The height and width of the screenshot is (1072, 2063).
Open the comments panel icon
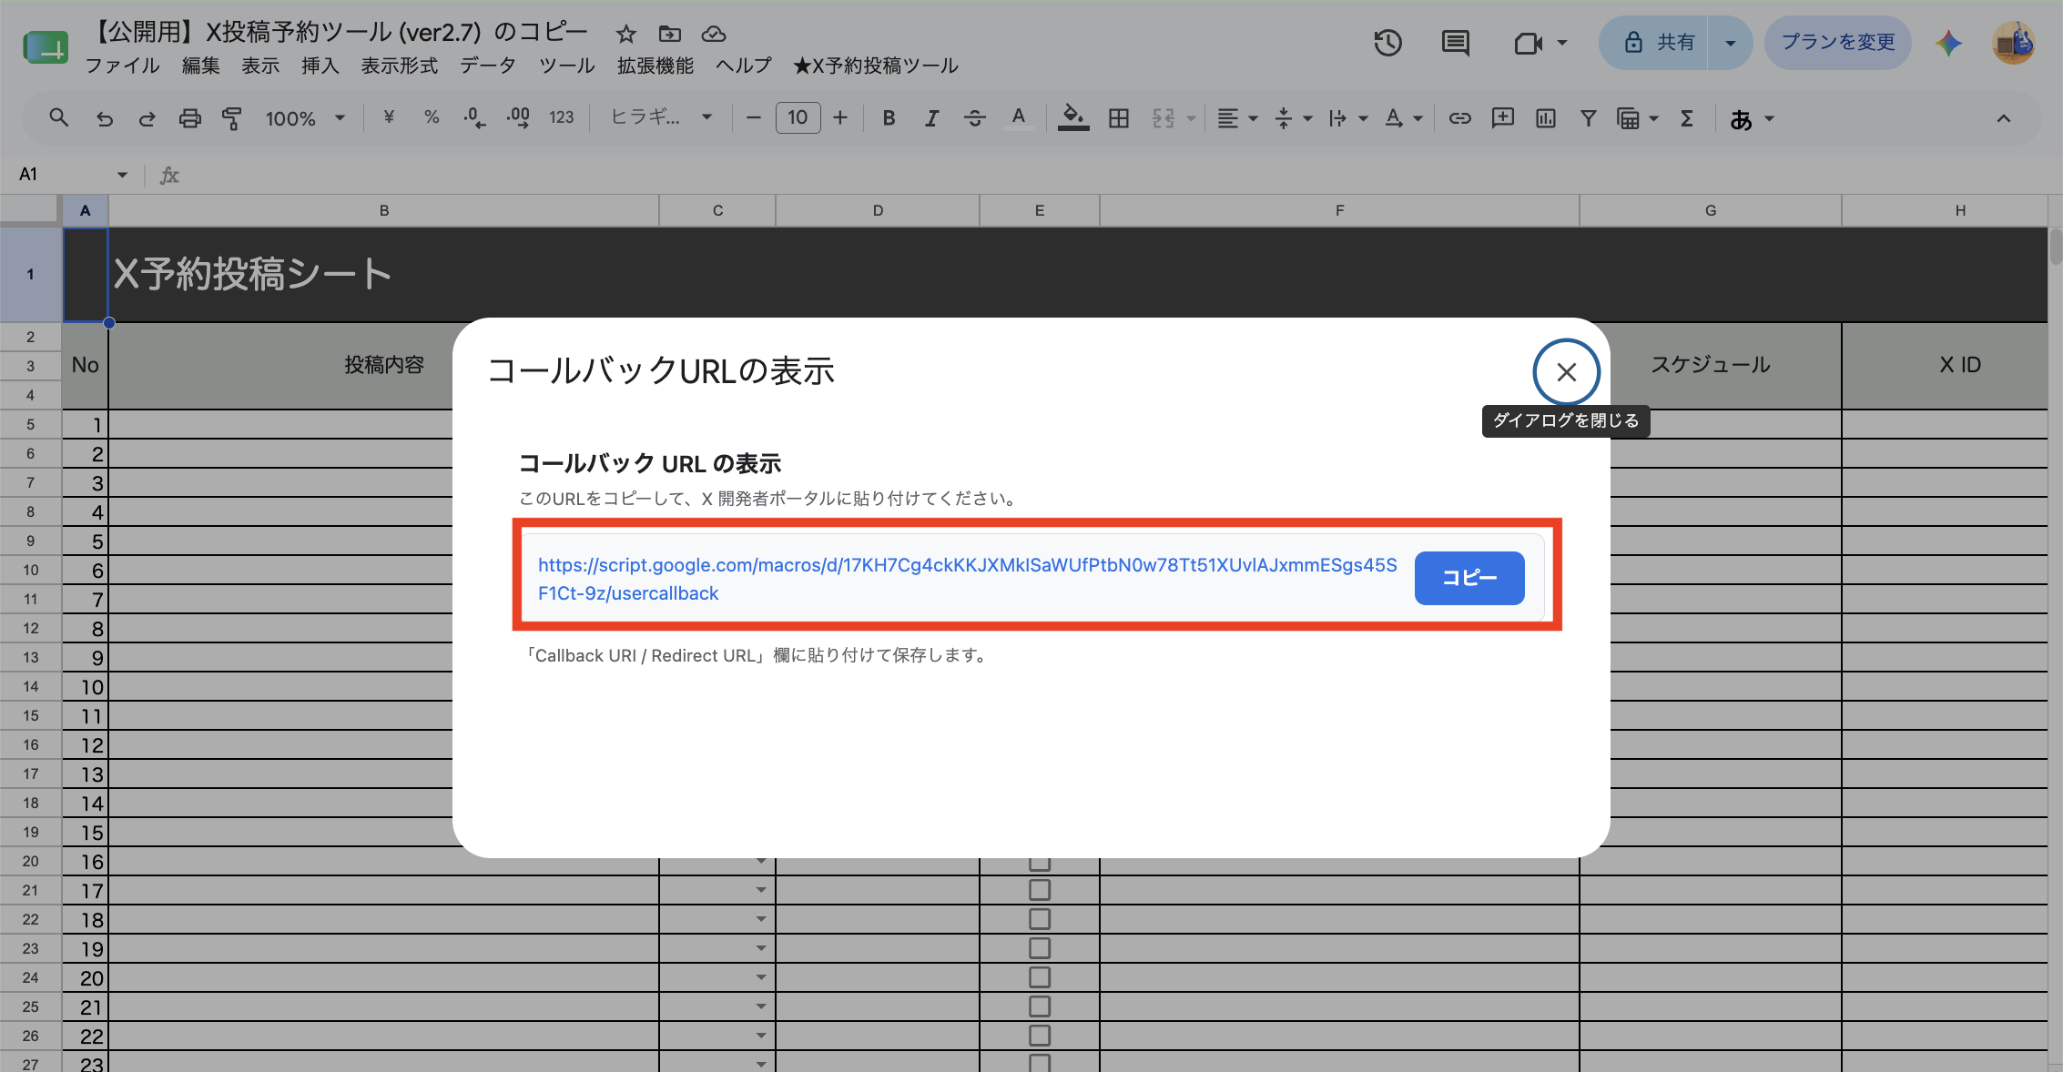1455,43
